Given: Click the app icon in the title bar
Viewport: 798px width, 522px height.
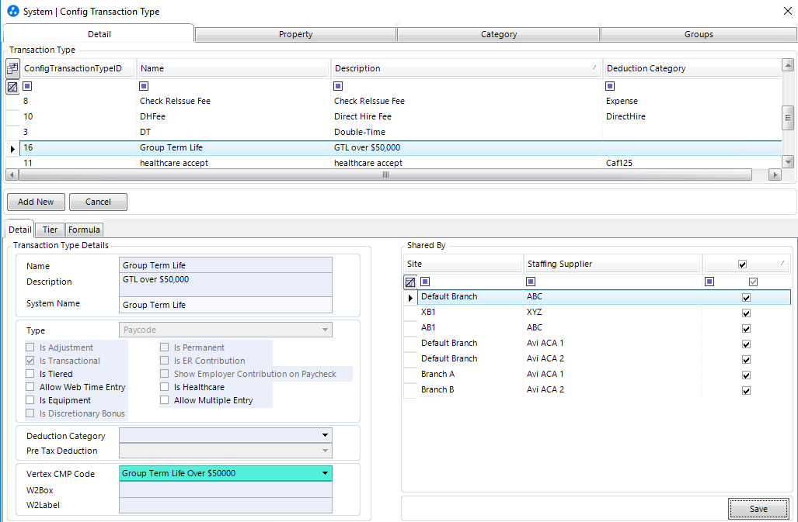Looking at the screenshot, I should (x=12, y=11).
